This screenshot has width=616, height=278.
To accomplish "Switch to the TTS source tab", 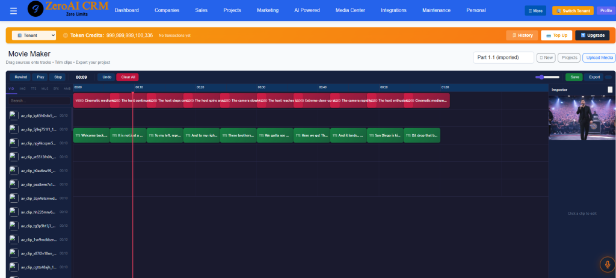I will click(x=34, y=88).
